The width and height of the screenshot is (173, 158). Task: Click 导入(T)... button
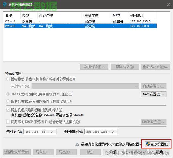(43, 152)
